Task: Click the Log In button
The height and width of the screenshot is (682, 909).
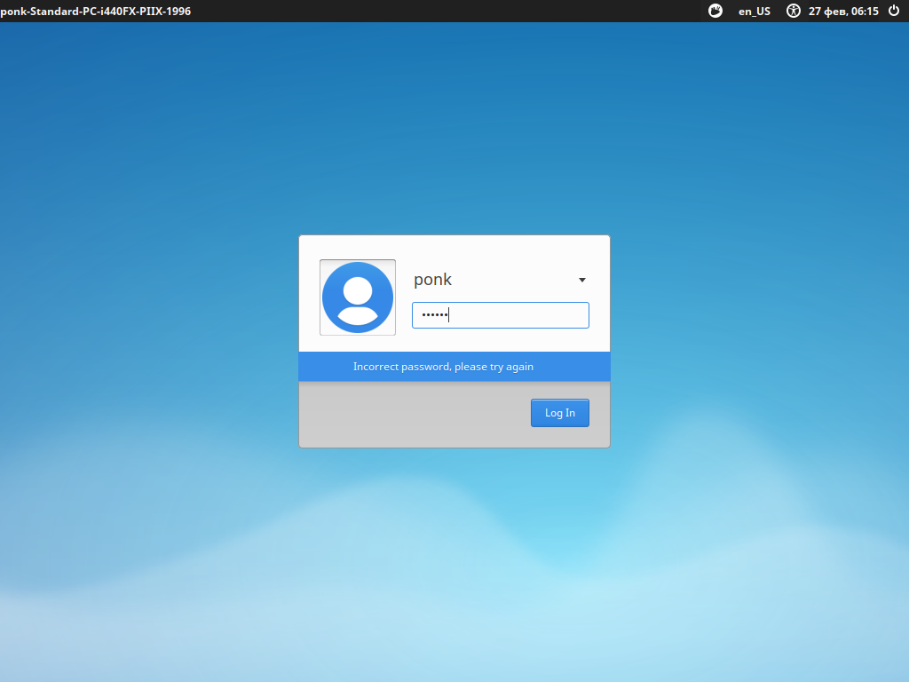Action: pos(560,413)
